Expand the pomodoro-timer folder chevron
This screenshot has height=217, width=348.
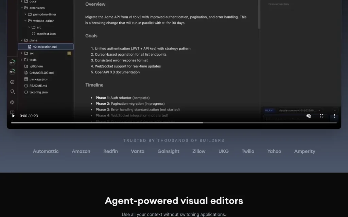click(25, 14)
